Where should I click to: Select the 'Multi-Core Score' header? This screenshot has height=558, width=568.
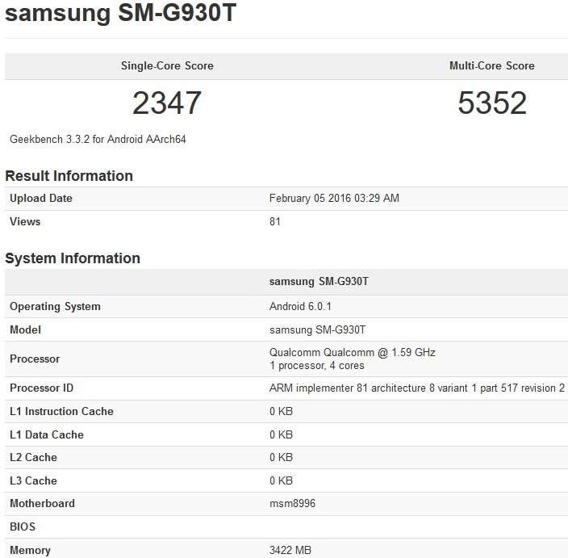pyautogui.click(x=492, y=65)
